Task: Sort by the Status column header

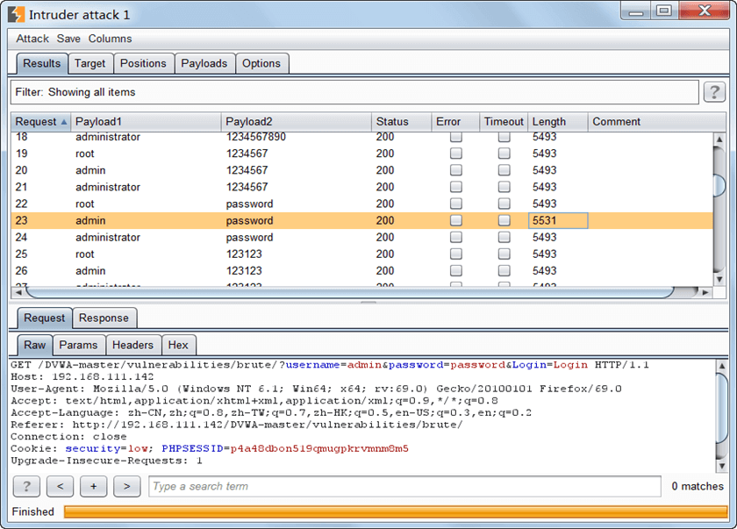Action: [402, 122]
